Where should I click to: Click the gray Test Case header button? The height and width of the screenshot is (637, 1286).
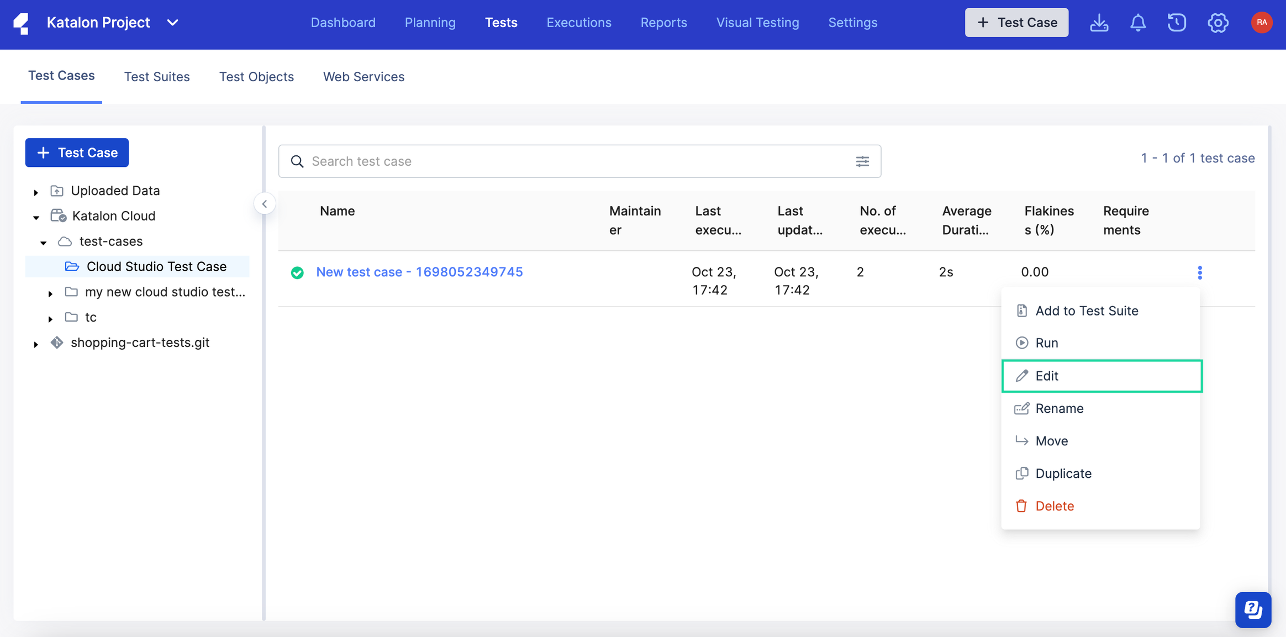pyautogui.click(x=1016, y=23)
